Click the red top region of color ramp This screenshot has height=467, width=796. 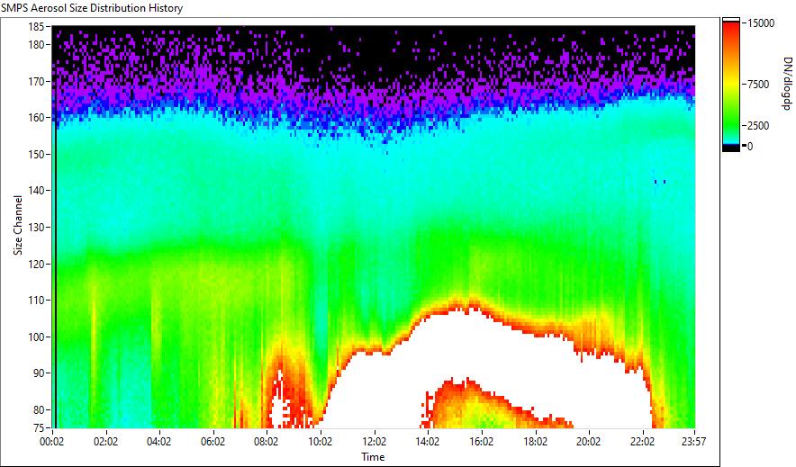(731, 31)
